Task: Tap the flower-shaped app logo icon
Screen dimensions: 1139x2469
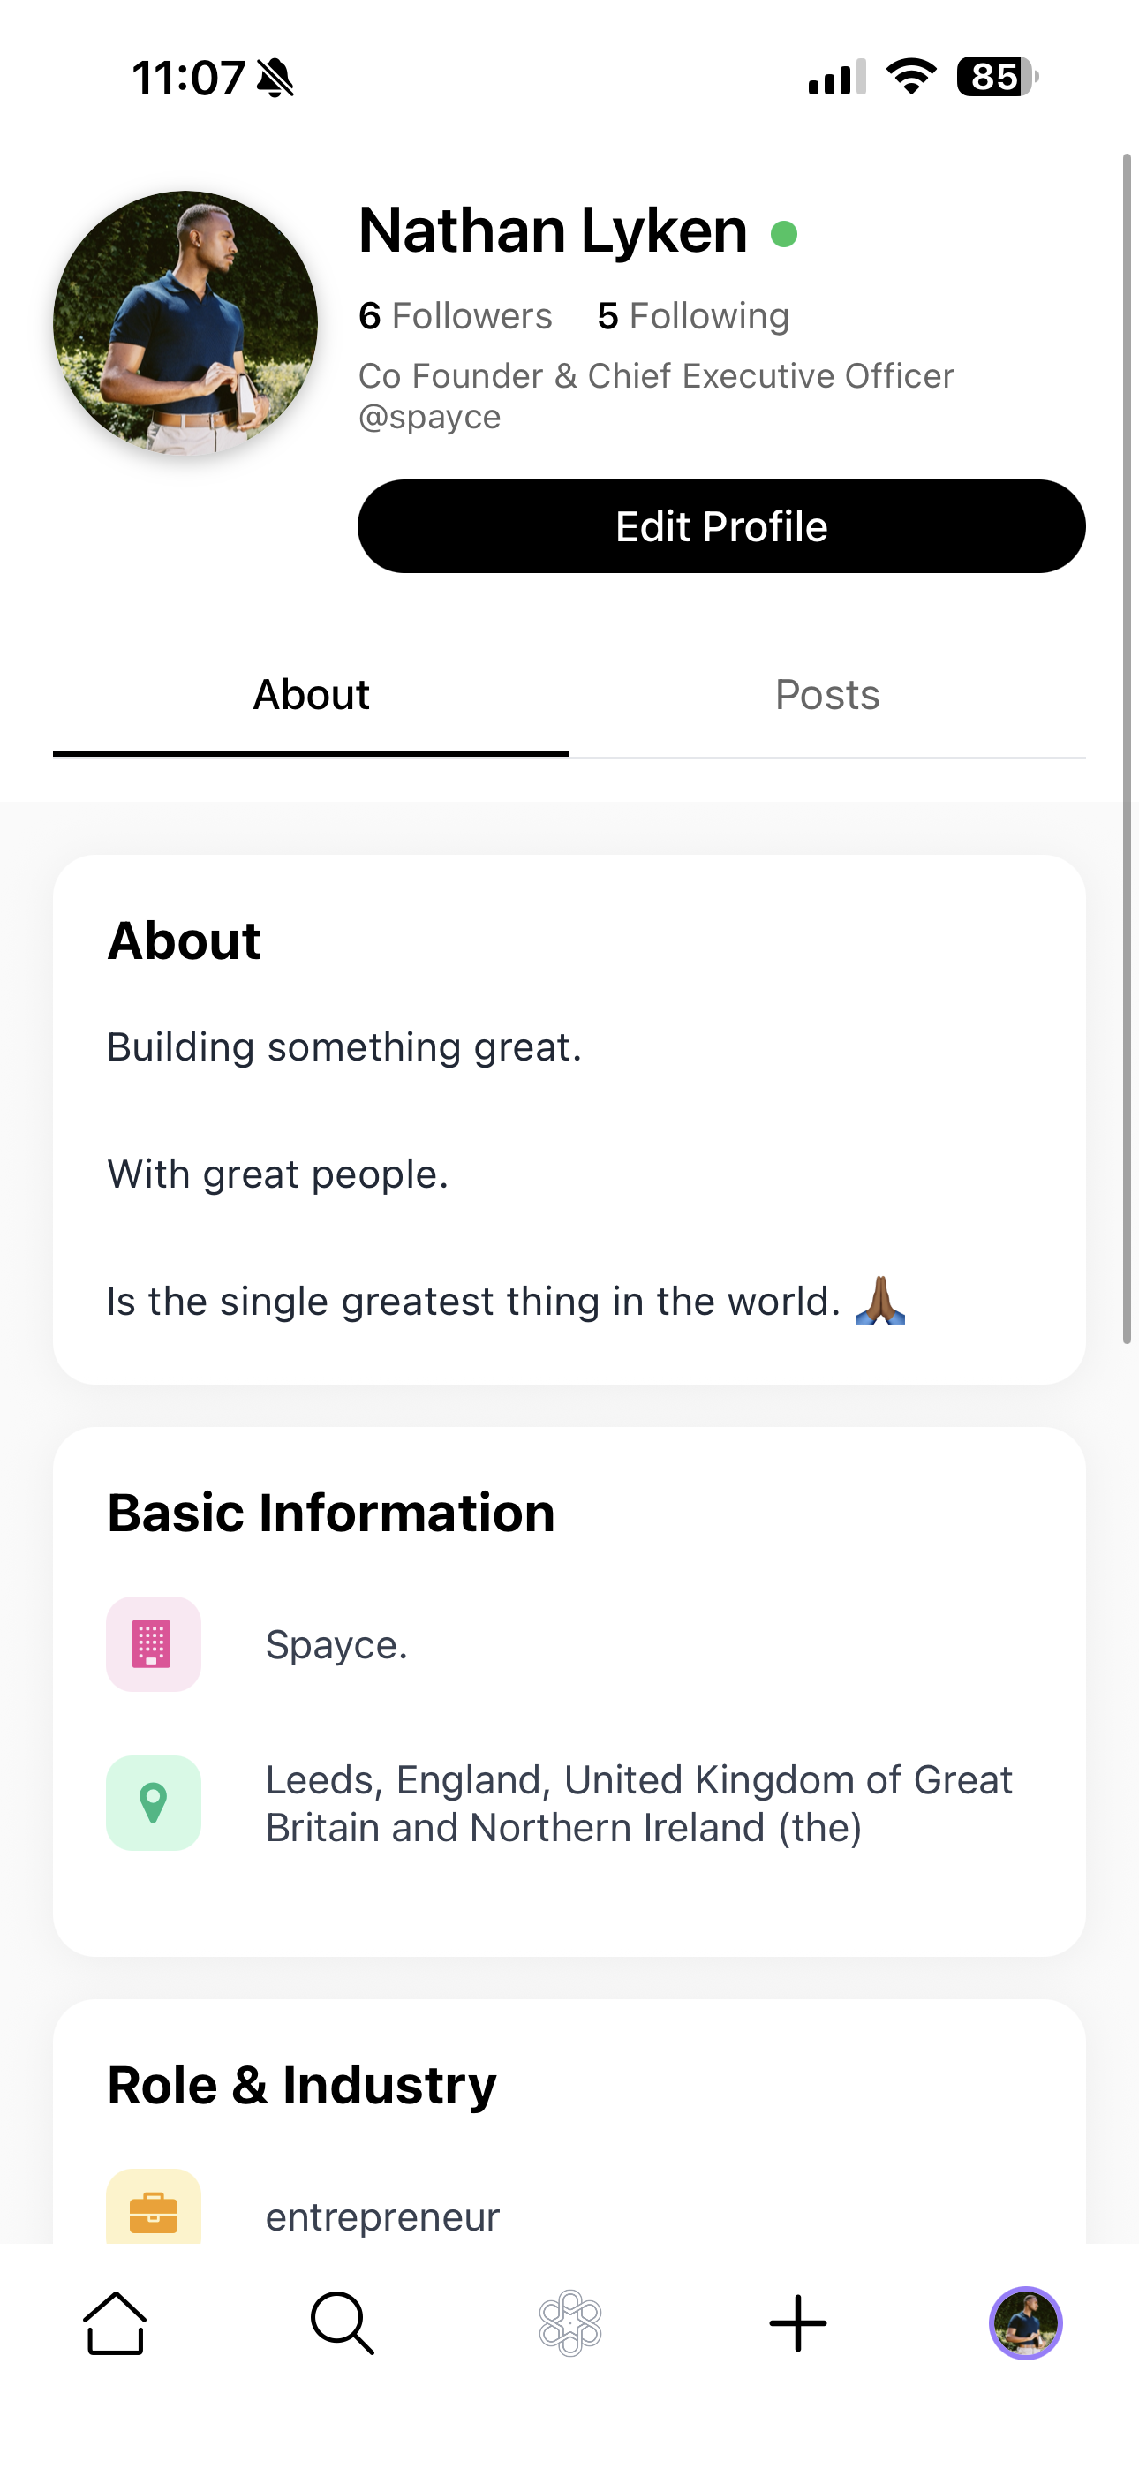Action: [569, 2322]
